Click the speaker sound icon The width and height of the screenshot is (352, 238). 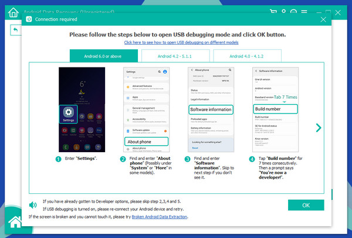[33, 205]
